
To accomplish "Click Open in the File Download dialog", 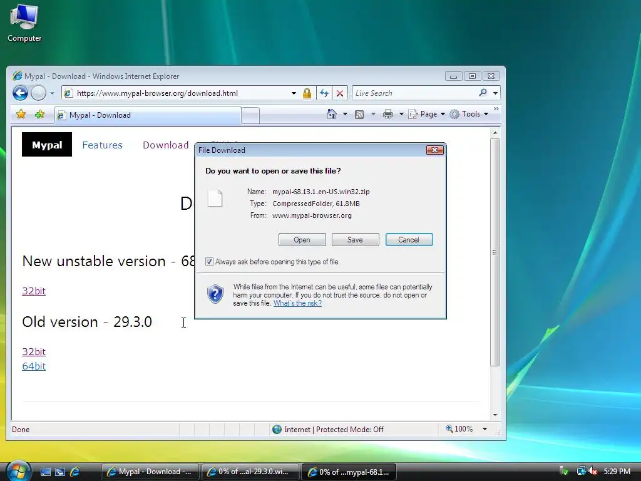I will click(302, 240).
